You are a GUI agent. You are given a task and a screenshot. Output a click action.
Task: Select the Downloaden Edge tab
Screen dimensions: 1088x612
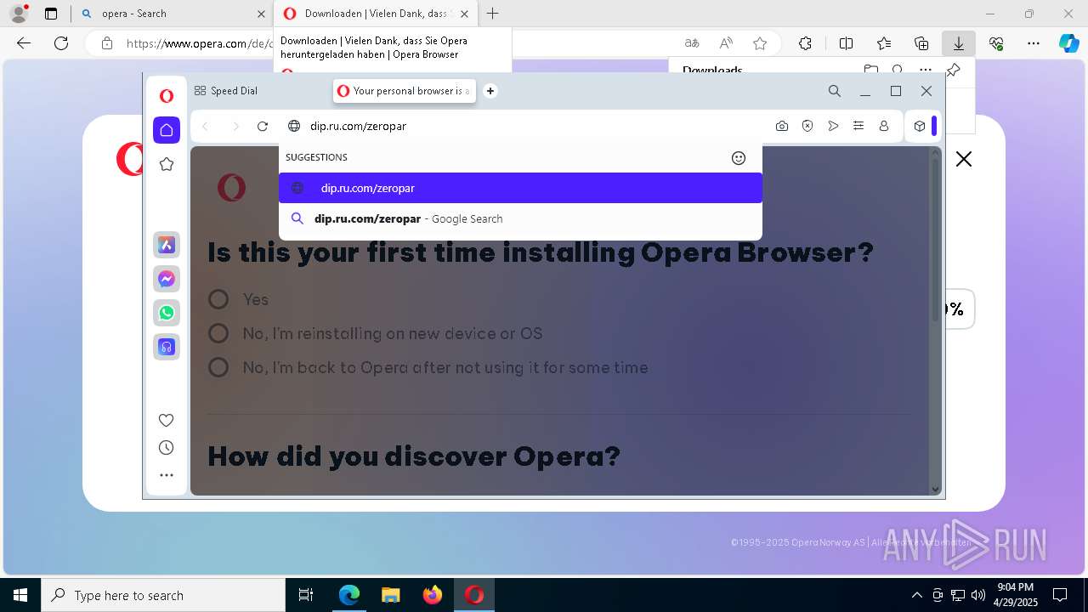click(374, 14)
